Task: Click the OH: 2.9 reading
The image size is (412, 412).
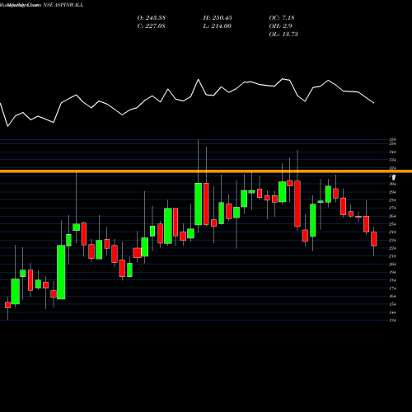Action: tap(280, 26)
